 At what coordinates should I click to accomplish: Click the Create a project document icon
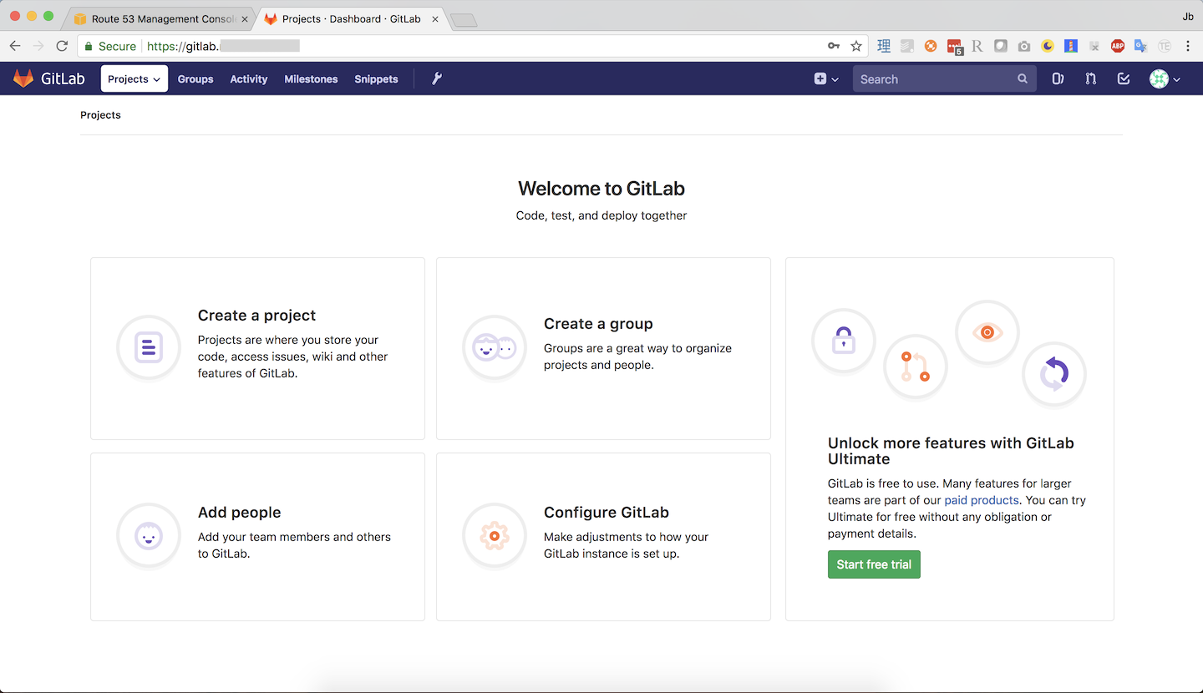click(149, 347)
